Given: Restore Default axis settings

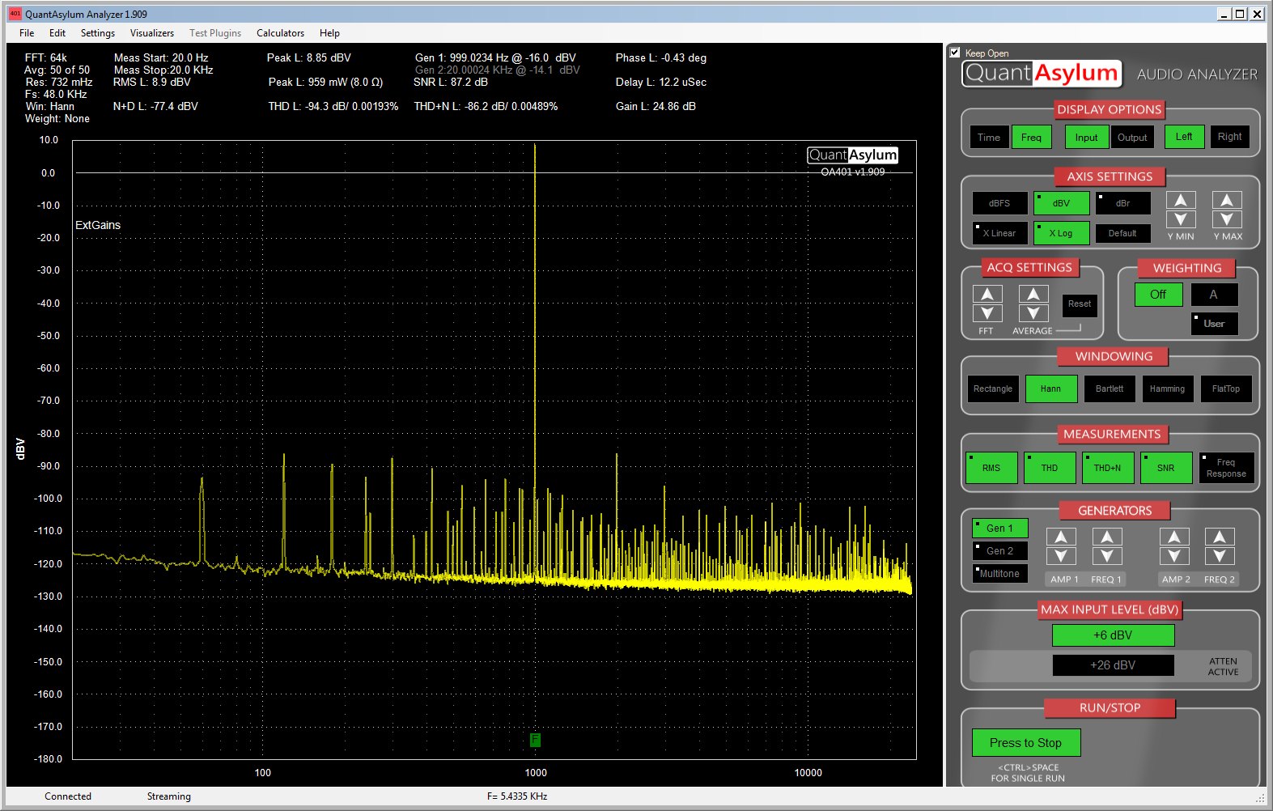Looking at the screenshot, I should point(1122,233).
